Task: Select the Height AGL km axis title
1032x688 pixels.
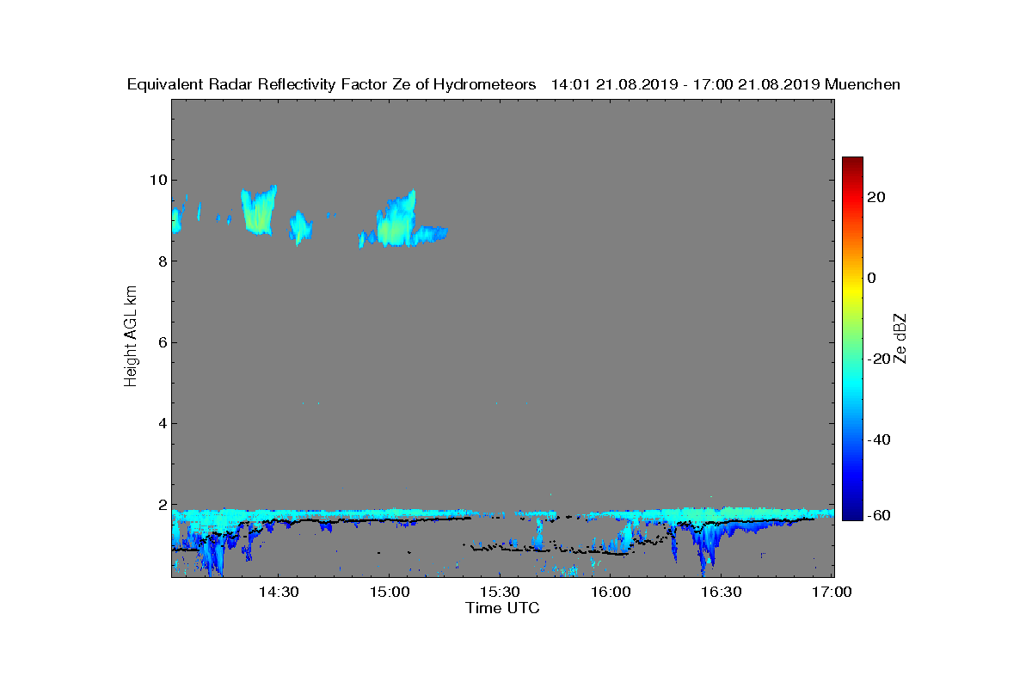Action: click(x=131, y=336)
